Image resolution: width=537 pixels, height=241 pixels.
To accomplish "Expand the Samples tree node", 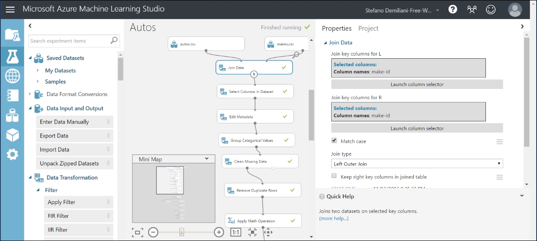I will (38, 81).
